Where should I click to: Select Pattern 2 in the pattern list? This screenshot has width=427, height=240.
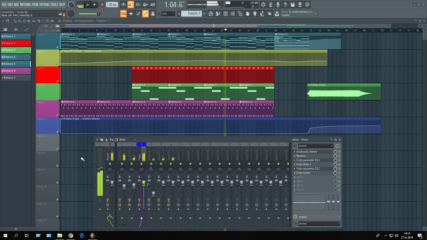16,43
